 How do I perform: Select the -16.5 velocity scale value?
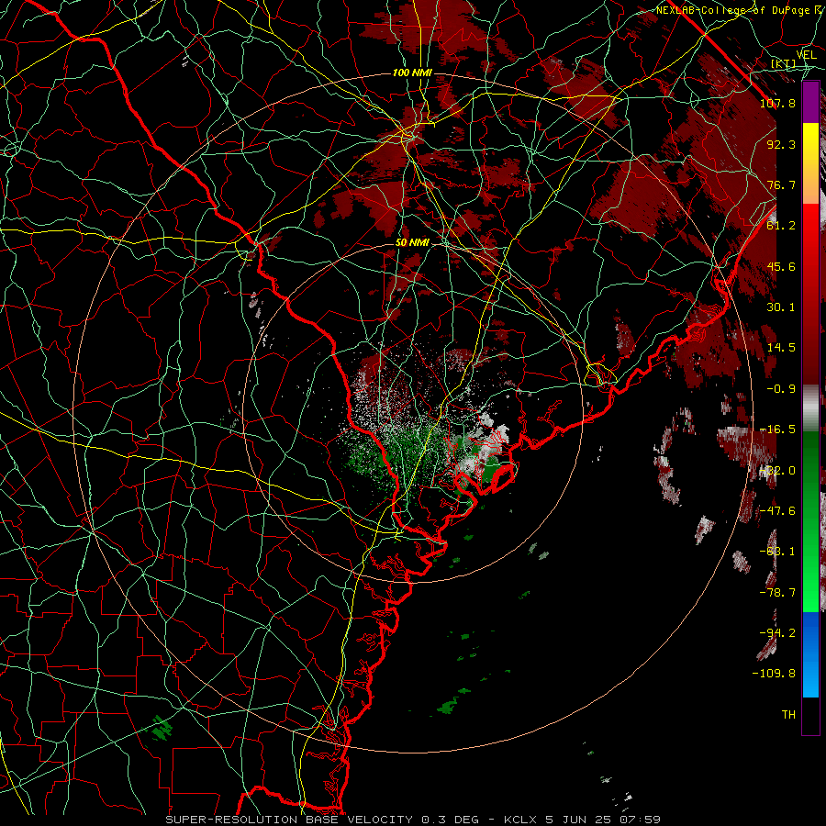(x=777, y=430)
